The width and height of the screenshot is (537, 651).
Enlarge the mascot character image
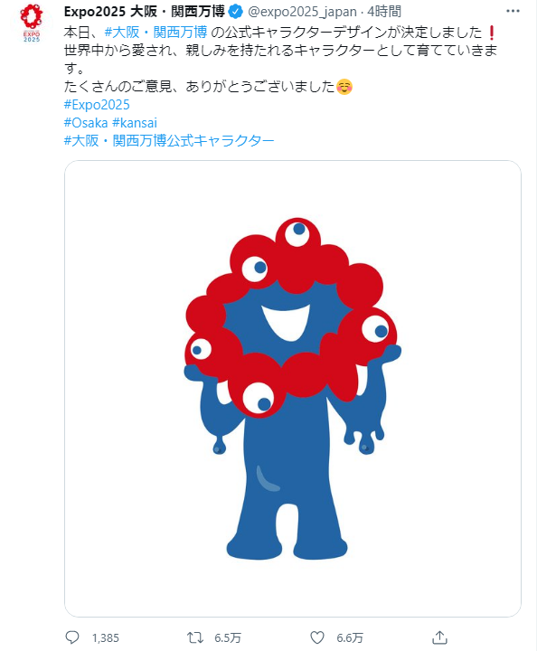point(293,389)
